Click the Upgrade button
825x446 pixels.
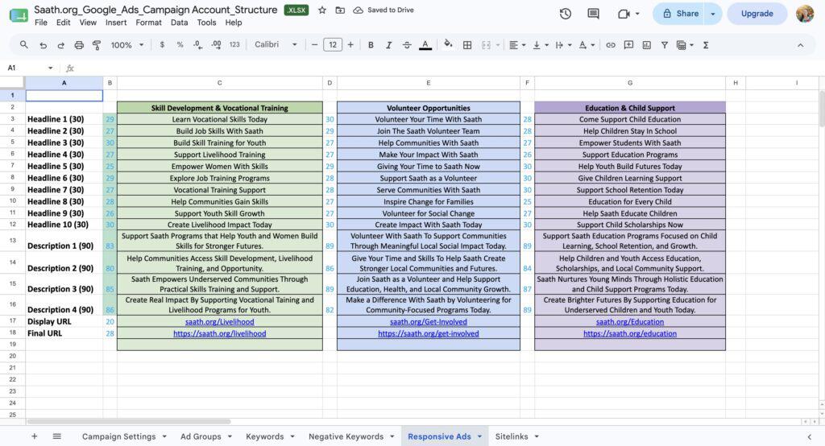pos(757,14)
